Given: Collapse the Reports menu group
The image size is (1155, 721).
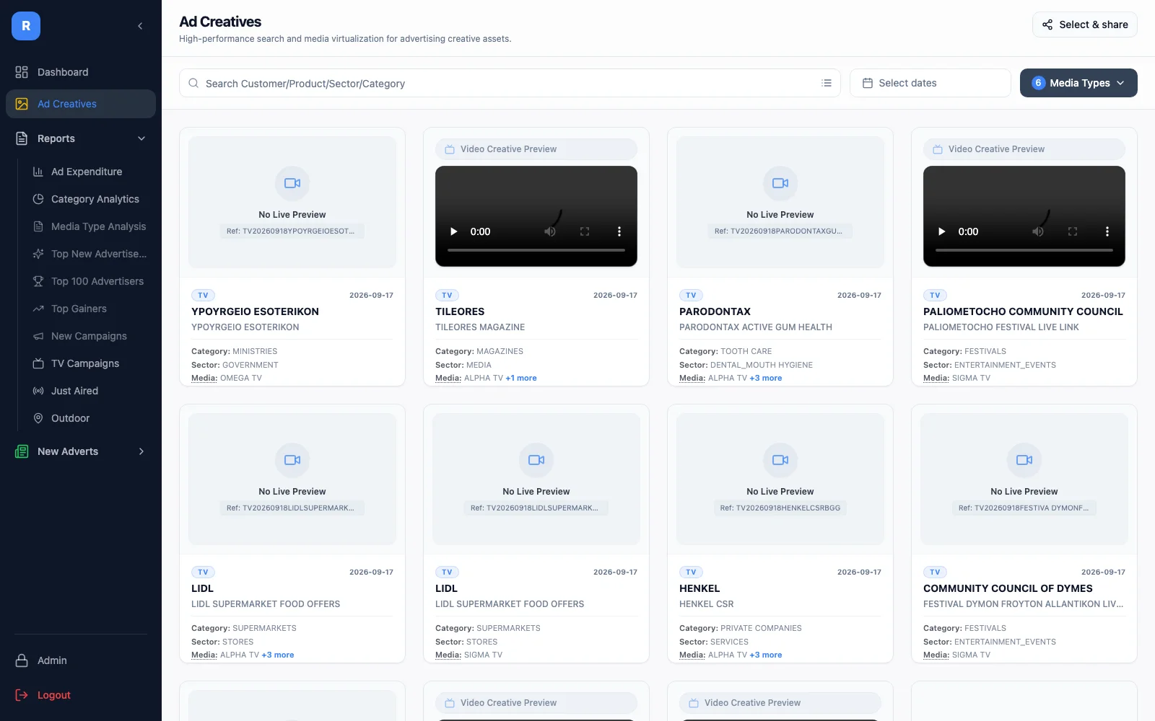Looking at the screenshot, I should coord(81,138).
